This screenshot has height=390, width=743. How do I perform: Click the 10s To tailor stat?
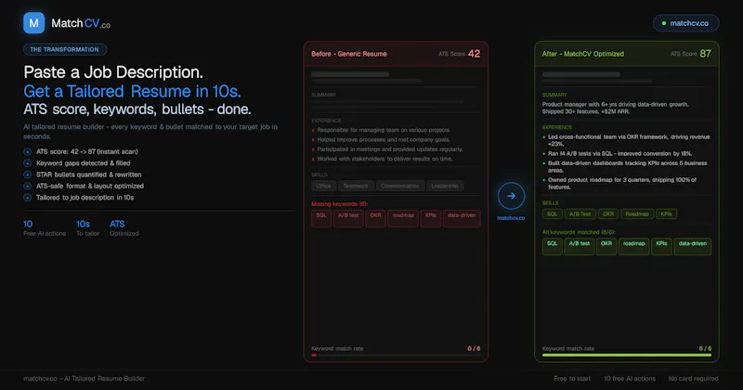click(x=87, y=227)
